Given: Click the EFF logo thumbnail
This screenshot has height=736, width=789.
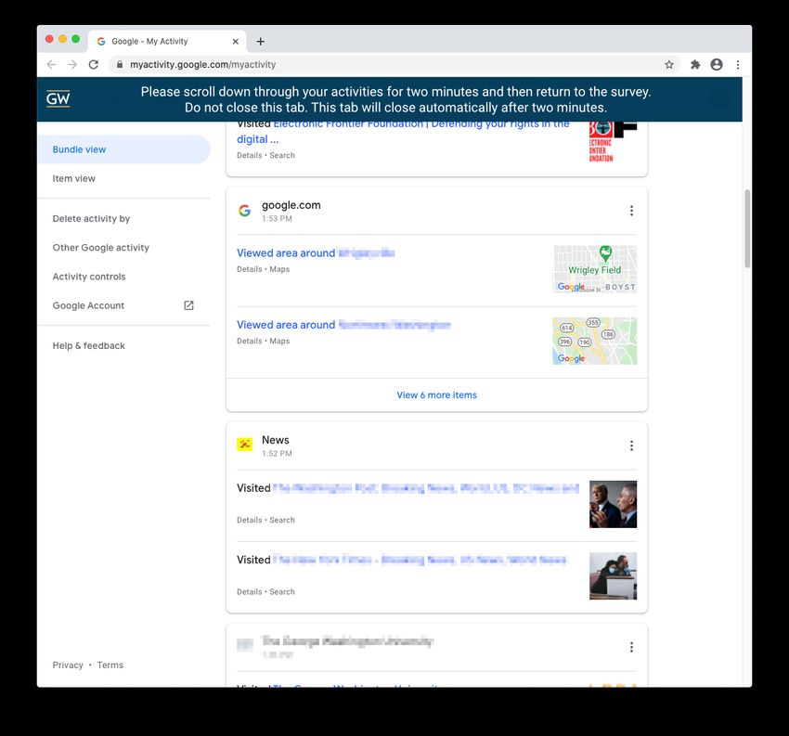Looking at the screenshot, I should [613, 142].
